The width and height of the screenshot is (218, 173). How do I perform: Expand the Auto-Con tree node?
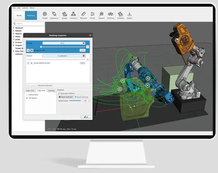coord(14,51)
